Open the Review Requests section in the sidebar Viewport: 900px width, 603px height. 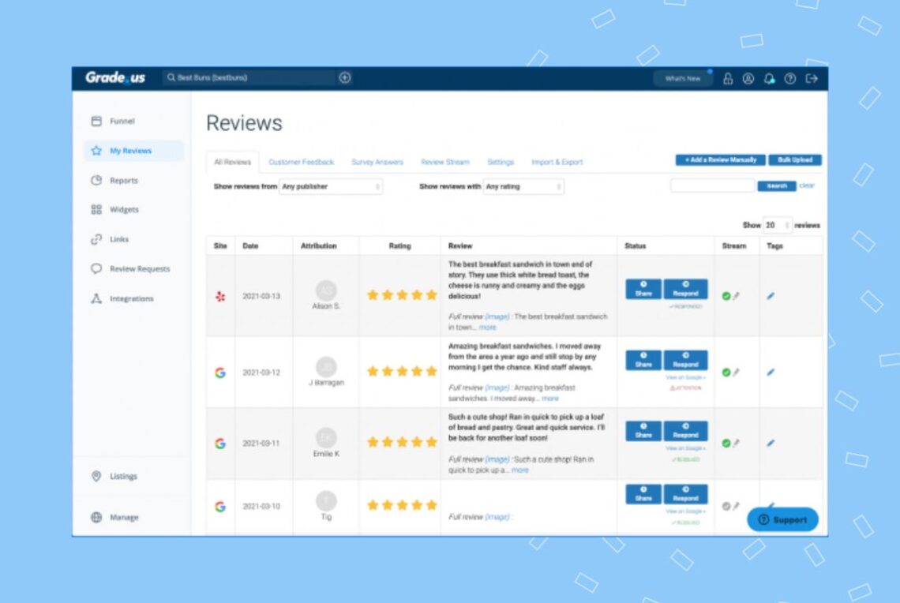tap(141, 268)
